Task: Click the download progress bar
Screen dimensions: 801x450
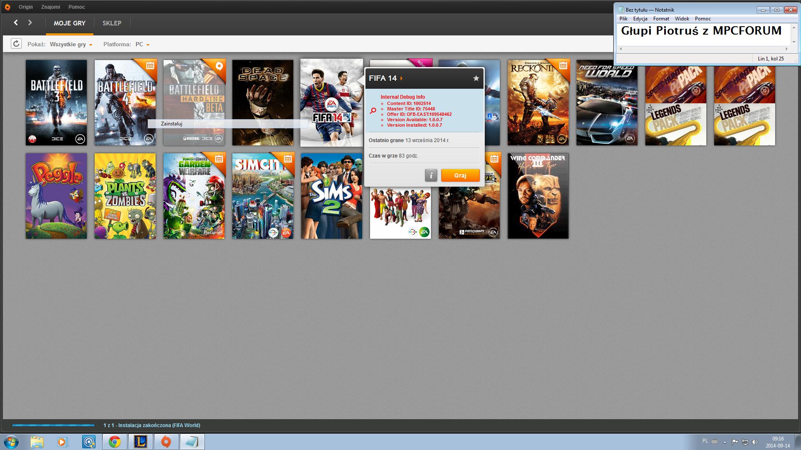Action: tap(53, 425)
